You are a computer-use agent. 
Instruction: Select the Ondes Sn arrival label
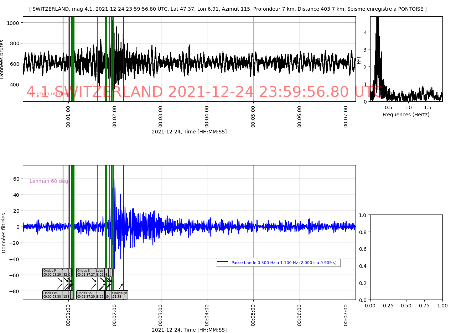86,295
